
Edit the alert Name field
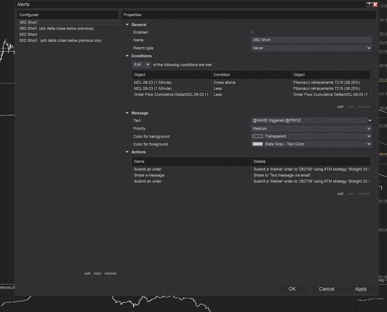[311, 40]
